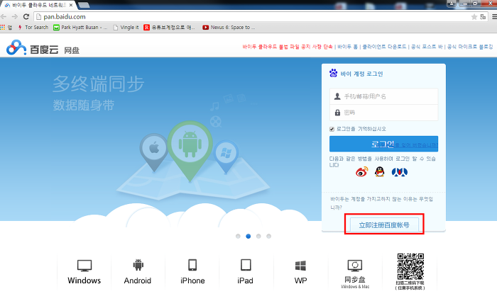Open the official microblog header link
The height and width of the screenshot is (301, 497).
(x=470, y=47)
